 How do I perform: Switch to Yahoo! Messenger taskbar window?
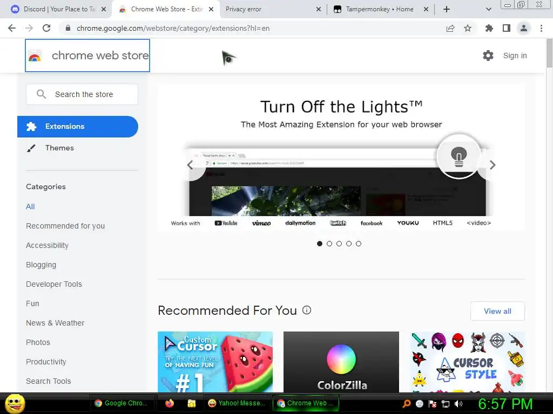[x=237, y=403]
